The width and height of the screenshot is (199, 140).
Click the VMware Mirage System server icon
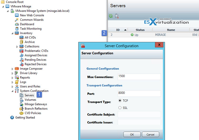point(12,11)
